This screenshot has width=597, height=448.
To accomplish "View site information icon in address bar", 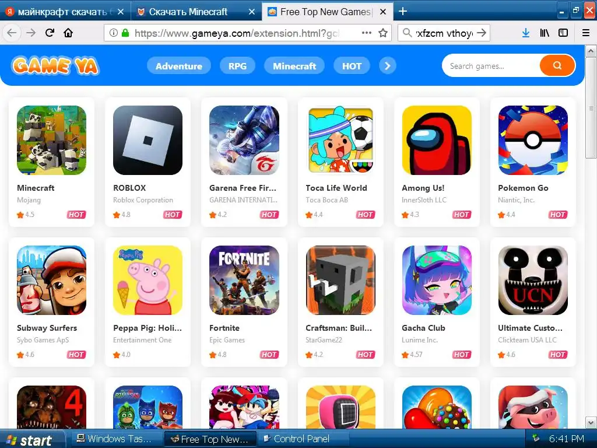I will click(x=114, y=33).
